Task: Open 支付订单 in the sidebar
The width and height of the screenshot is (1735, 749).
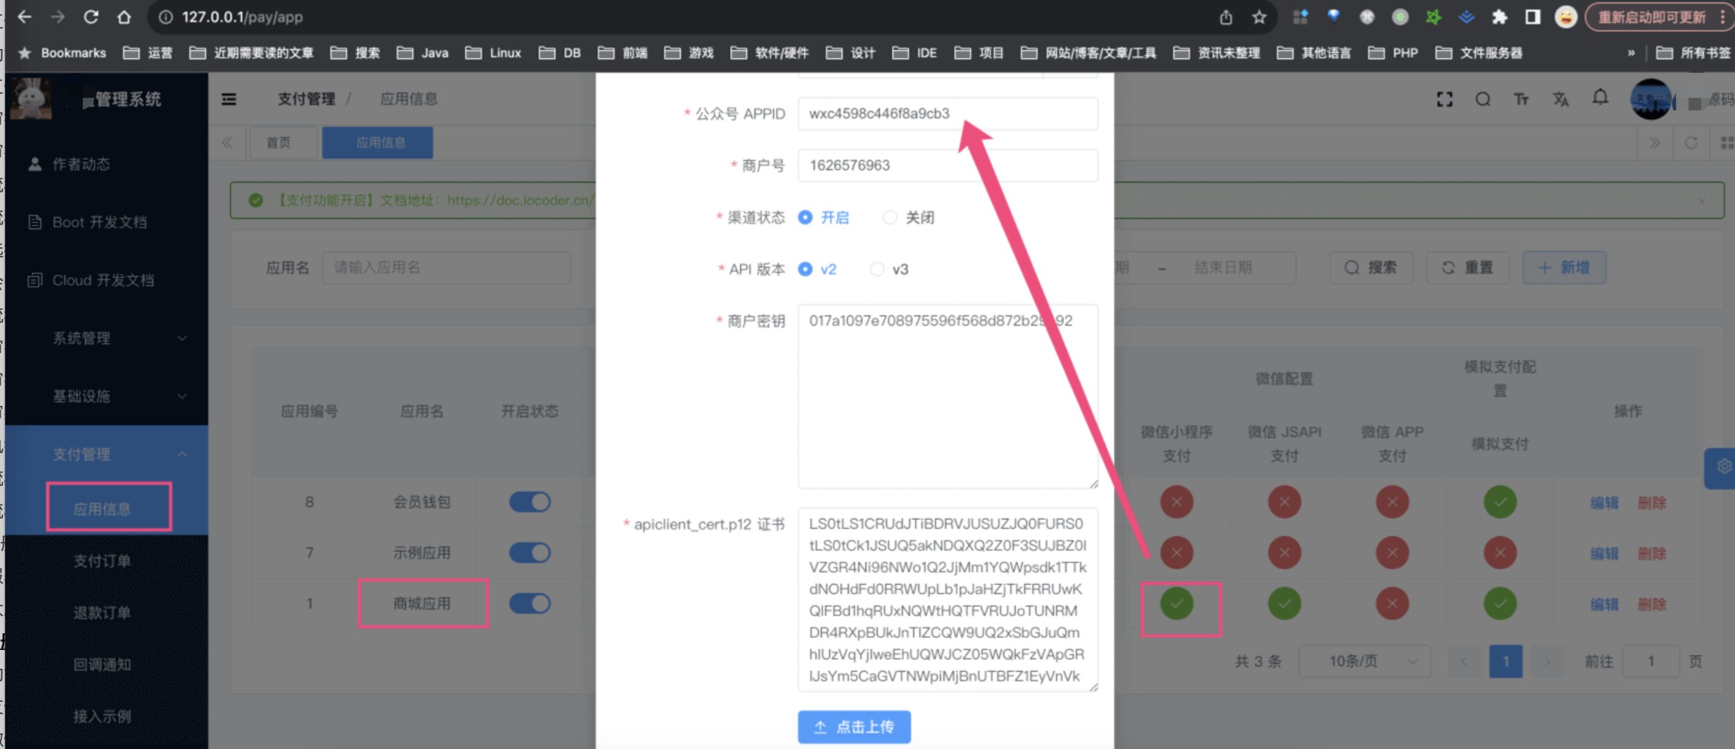Action: point(102,560)
